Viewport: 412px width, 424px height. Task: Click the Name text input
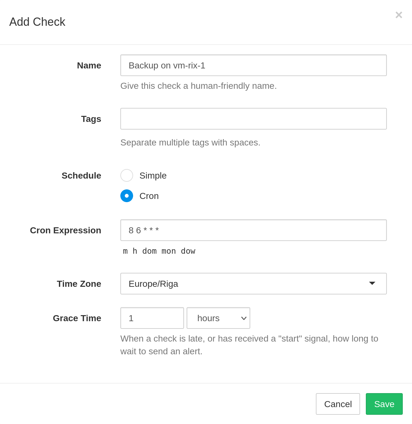click(x=253, y=65)
